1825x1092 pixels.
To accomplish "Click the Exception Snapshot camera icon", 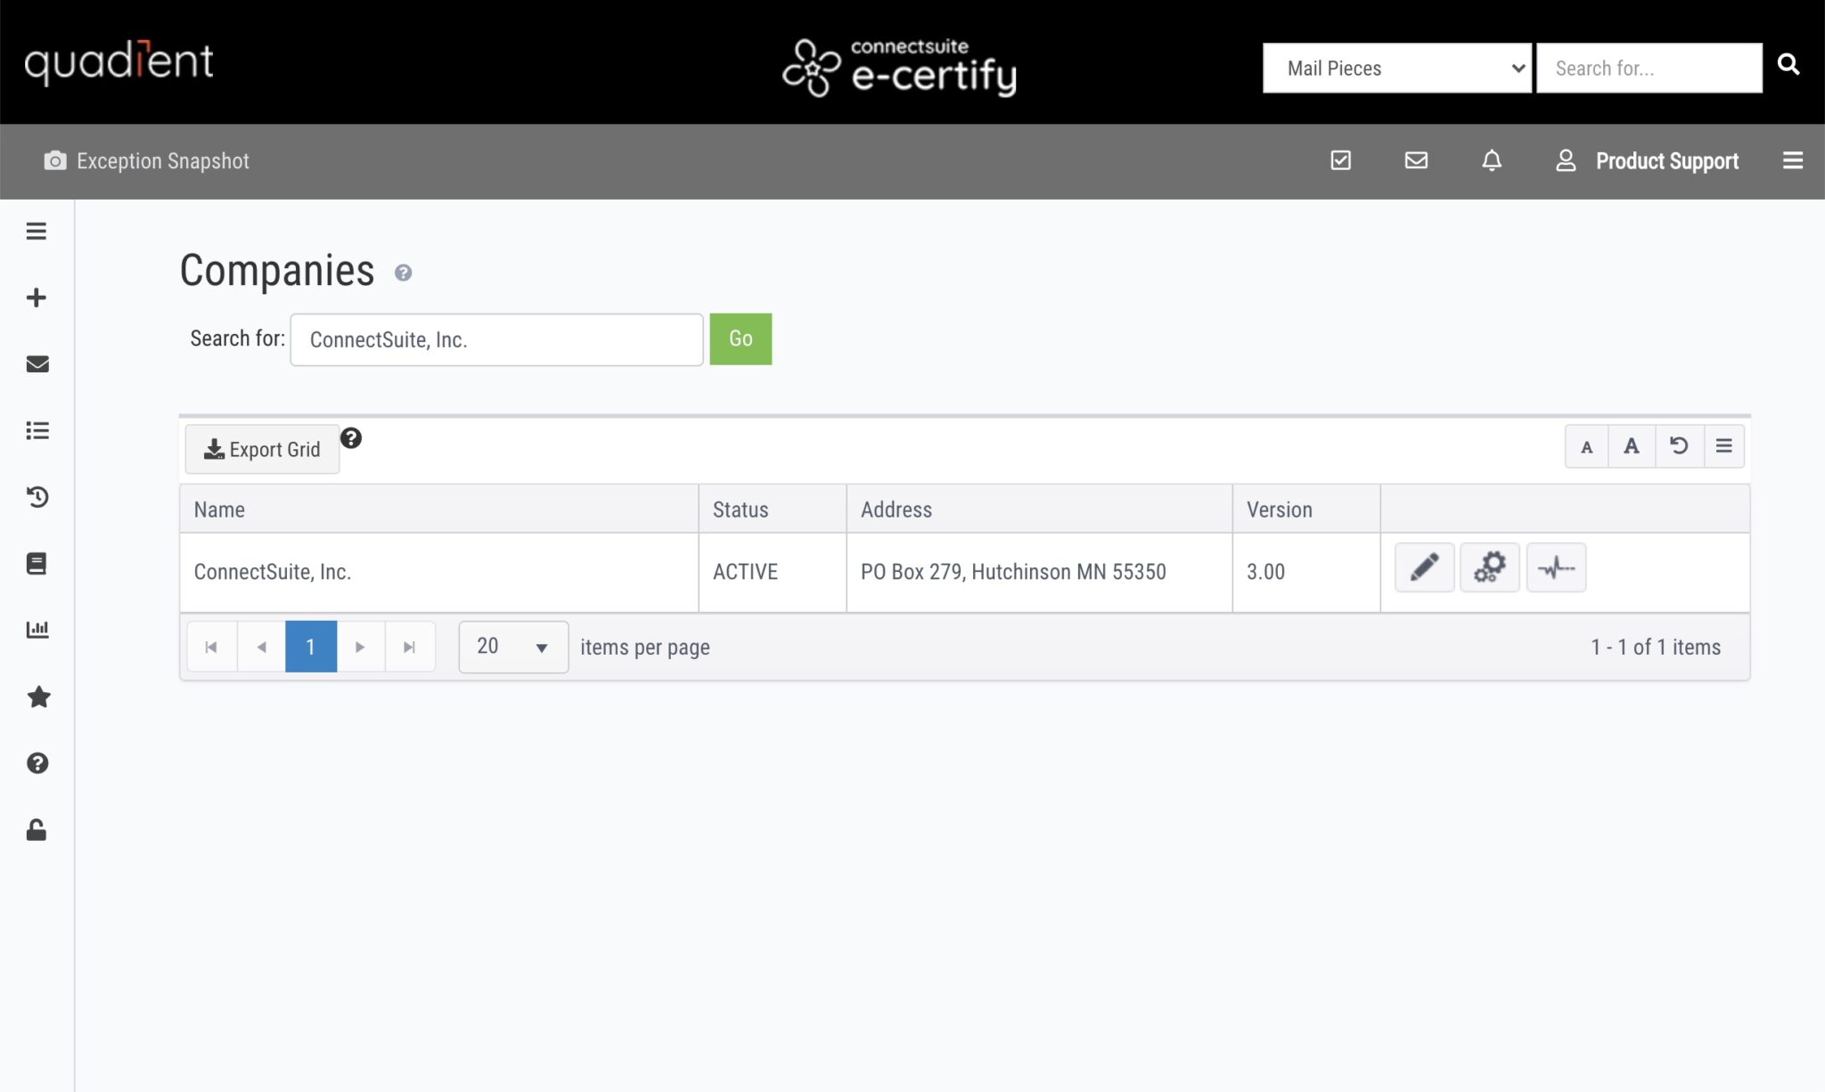I will 55,160.
